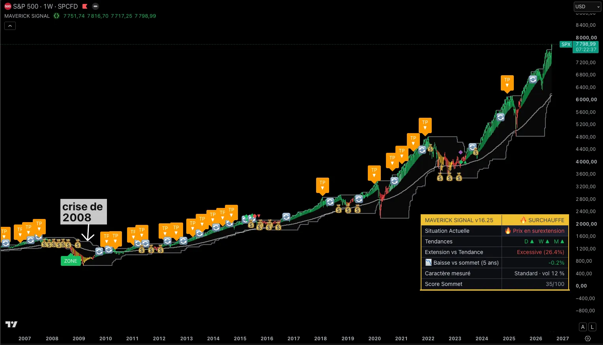Screen dimensions: 603x345
Task: Click the Prix en surextension value
Action: [x=539, y=231]
